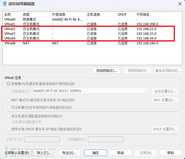Select the 桥接模式 radio button

click(x=8, y=84)
